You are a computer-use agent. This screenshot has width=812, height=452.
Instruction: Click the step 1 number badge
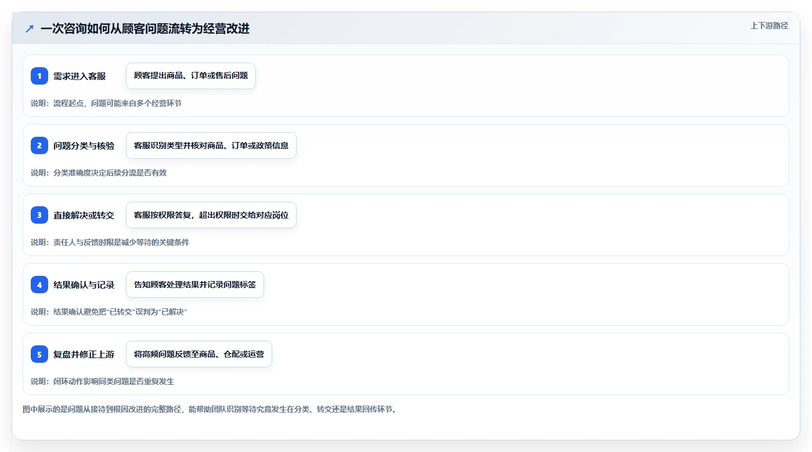pyautogui.click(x=39, y=76)
